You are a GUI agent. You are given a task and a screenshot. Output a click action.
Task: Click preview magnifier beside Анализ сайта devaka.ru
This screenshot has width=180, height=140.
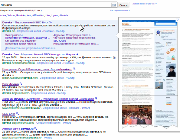click(x=36, y=128)
